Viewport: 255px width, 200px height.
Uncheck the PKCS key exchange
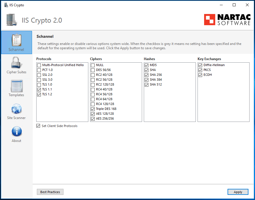[200, 70]
